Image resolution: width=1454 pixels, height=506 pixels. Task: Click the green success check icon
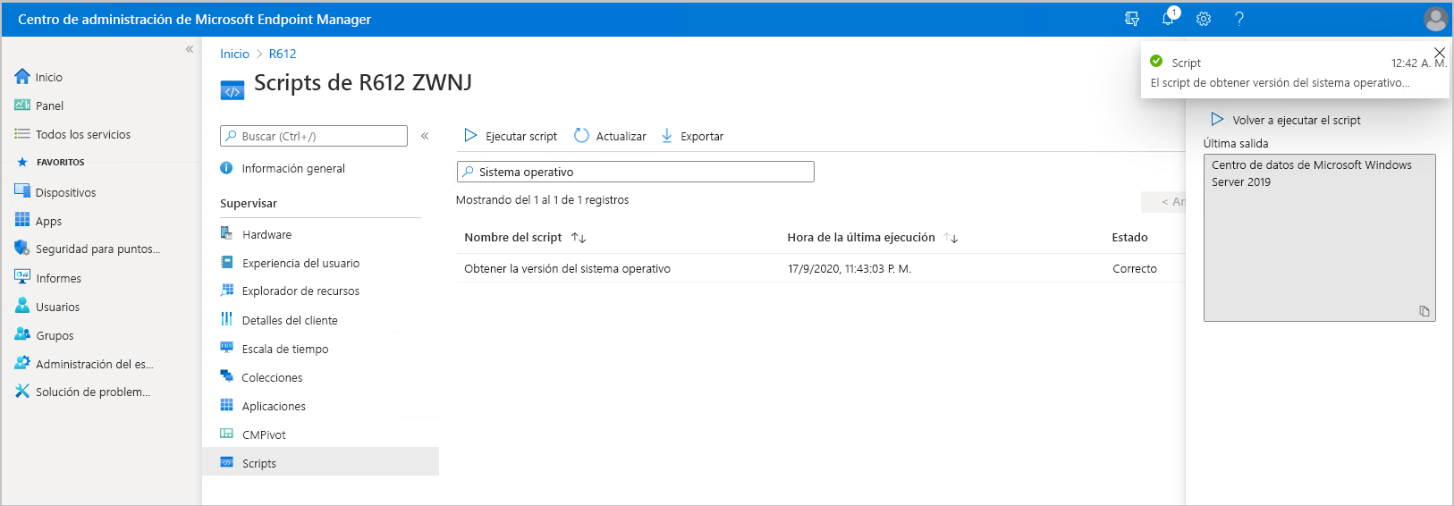1156,61
